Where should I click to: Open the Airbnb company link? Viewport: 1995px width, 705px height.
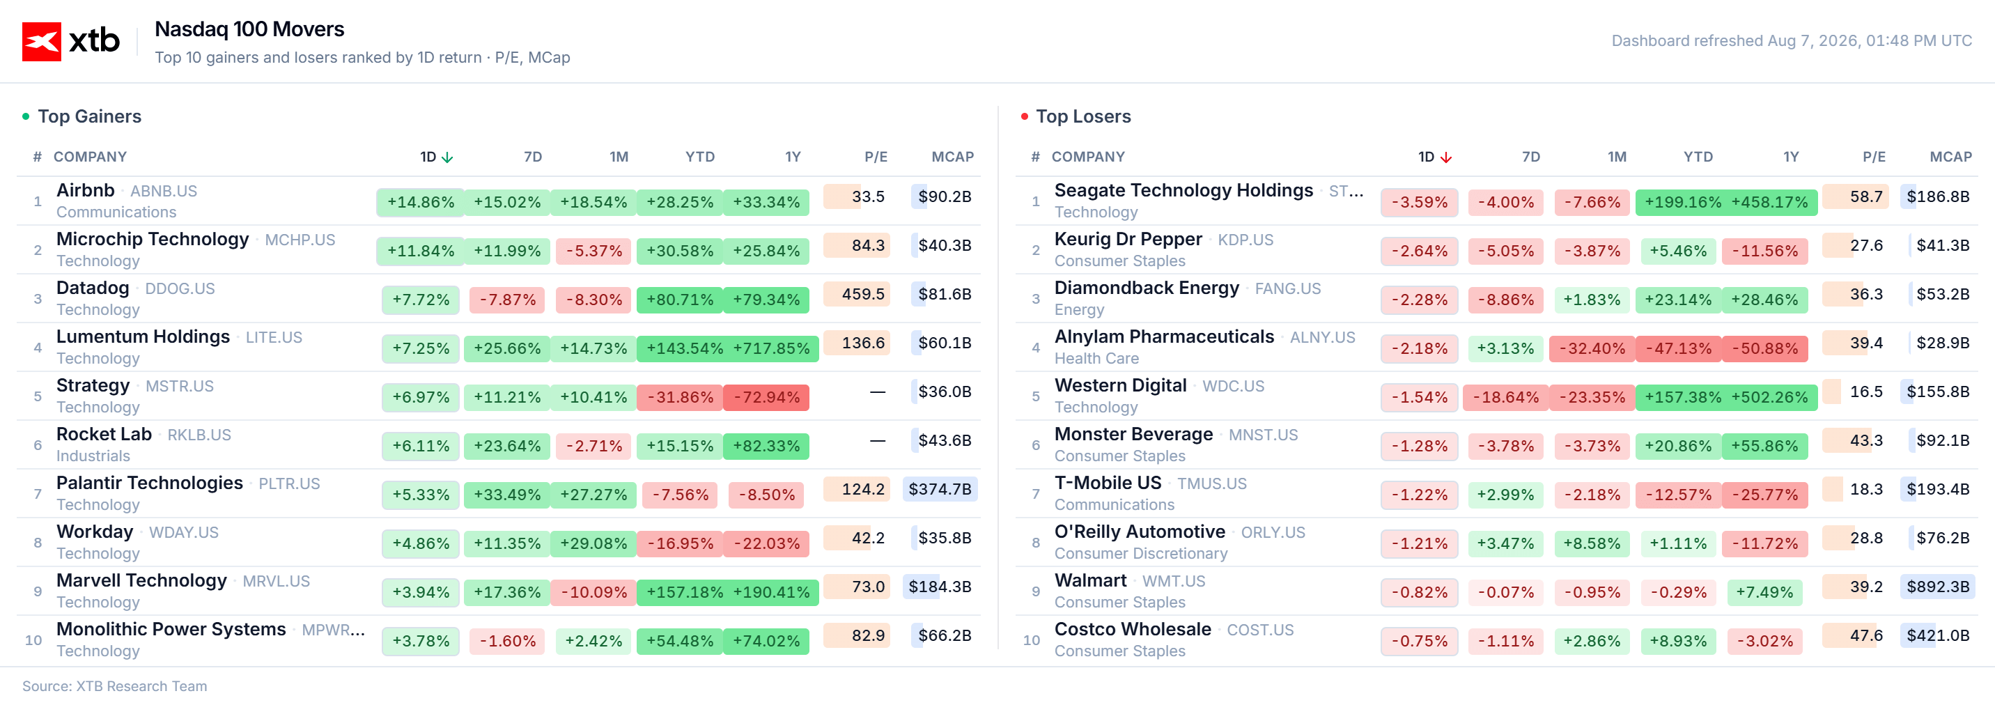pyautogui.click(x=85, y=189)
